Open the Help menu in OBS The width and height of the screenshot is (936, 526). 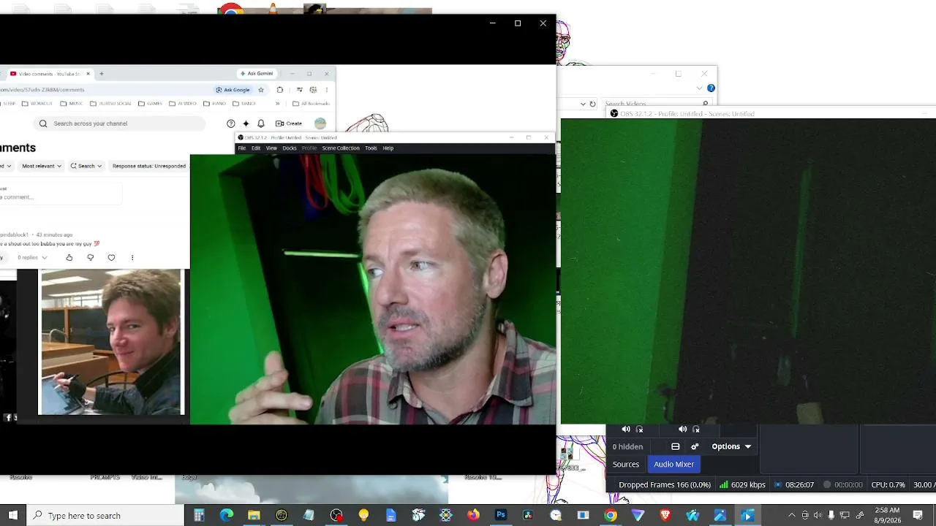(x=388, y=148)
